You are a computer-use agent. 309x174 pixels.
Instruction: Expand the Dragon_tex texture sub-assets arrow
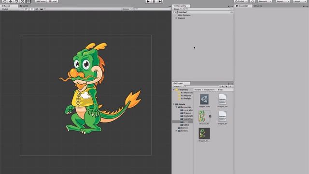[210, 116]
